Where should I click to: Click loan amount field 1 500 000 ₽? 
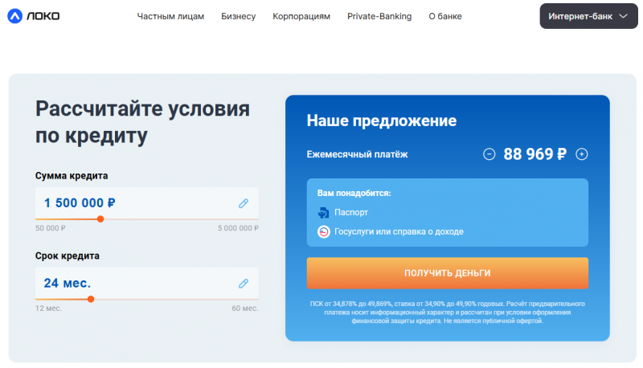(147, 202)
